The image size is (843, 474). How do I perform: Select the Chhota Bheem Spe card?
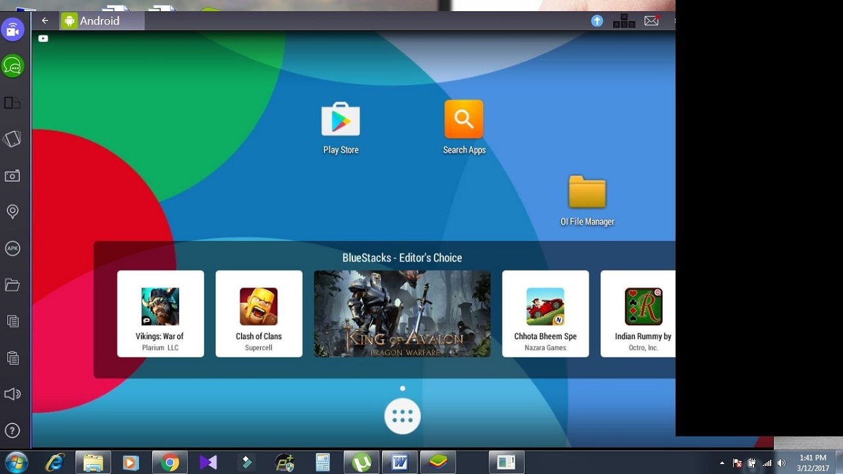[545, 313]
